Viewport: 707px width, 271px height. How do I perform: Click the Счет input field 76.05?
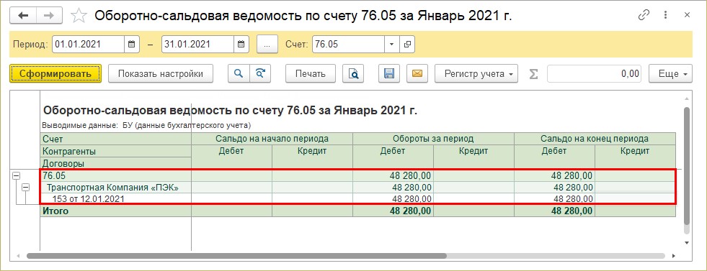[348, 45]
